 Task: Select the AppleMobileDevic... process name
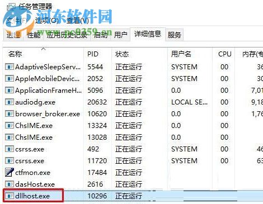point(48,79)
